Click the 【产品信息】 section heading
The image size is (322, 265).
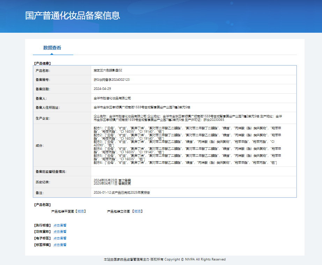(x=42, y=63)
